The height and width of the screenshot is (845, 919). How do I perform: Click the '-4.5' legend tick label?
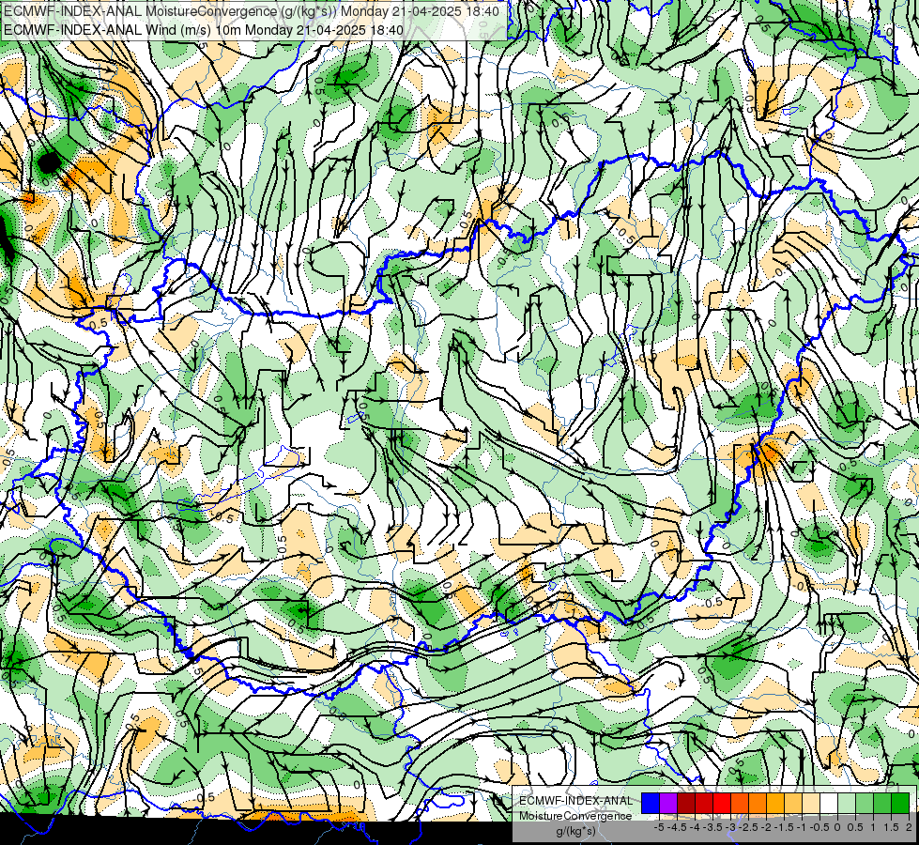coord(677,827)
